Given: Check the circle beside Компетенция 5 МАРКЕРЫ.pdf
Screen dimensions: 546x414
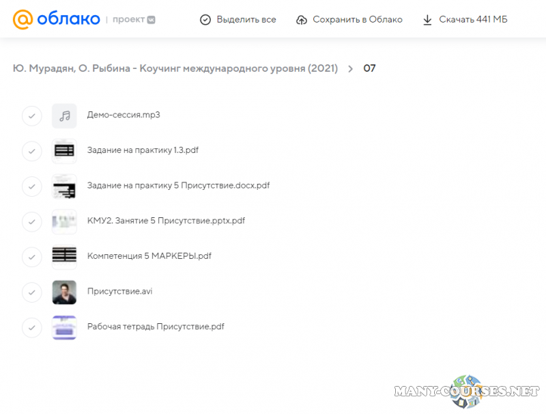Looking at the screenshot, I should (32, 257).
